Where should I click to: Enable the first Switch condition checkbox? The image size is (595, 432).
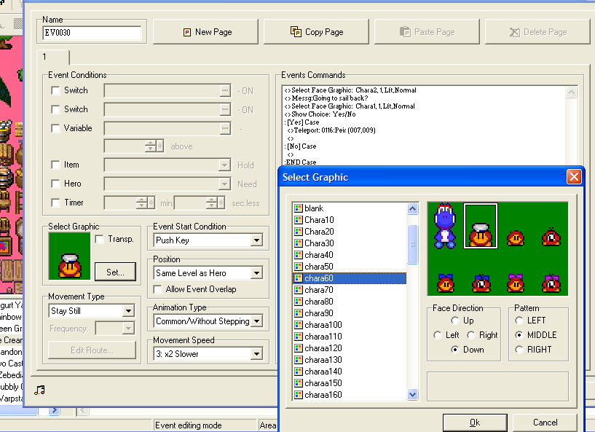pyautogui.click(x=56, y=90)
